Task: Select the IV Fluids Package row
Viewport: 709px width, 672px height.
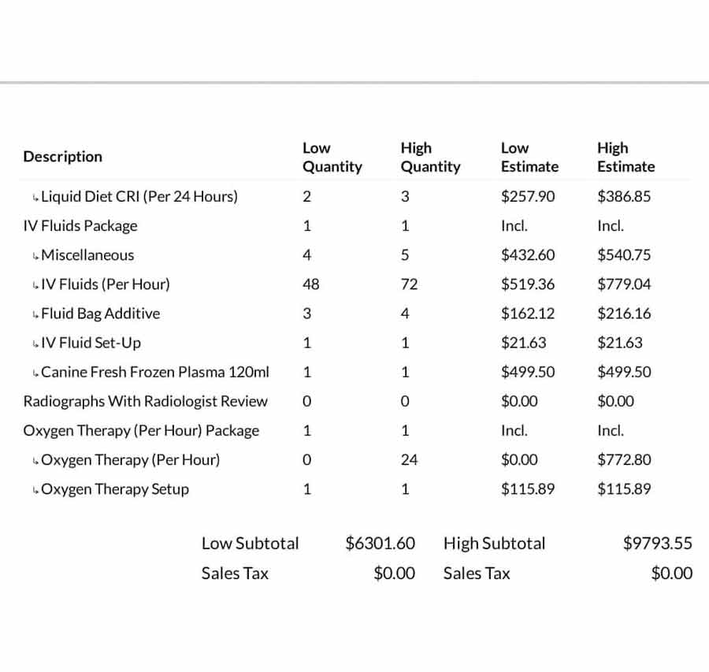Action: click(x=80, y=226)
